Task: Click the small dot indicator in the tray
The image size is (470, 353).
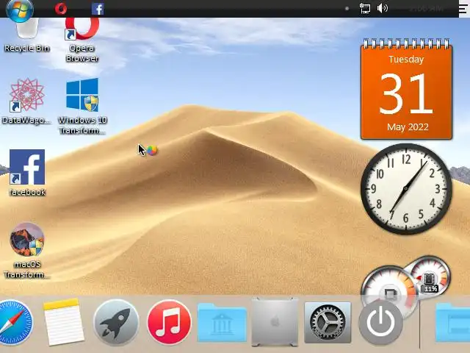Action: click(x=347, y=9)
